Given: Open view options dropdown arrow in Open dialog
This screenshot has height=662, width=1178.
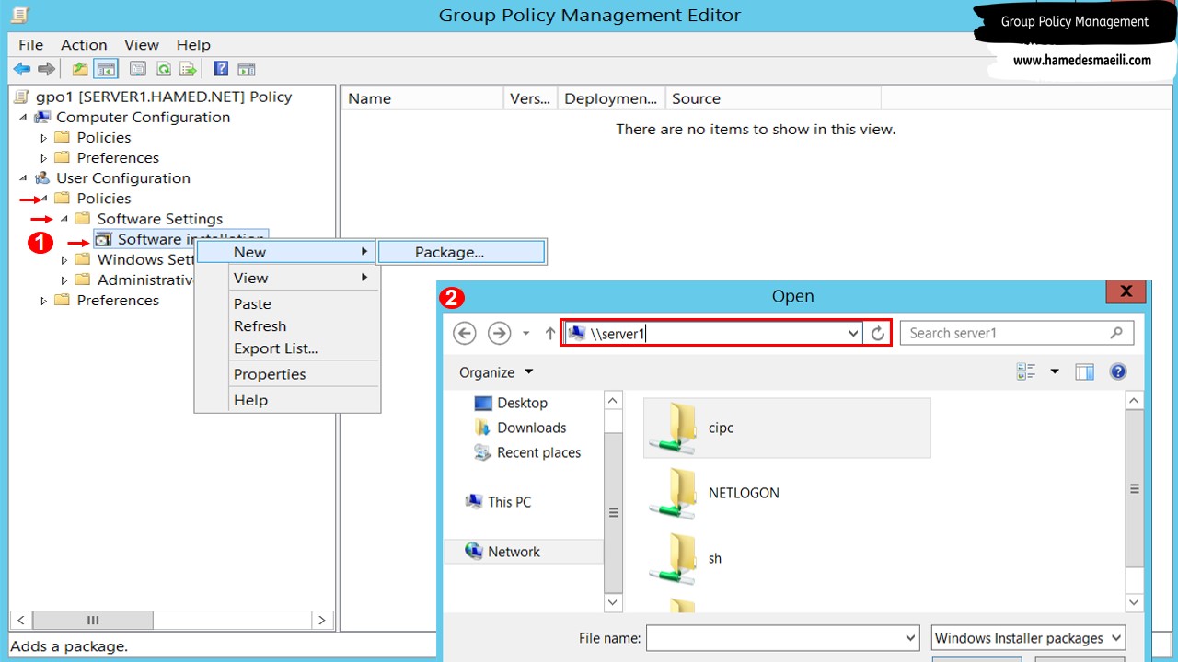Looking at the screenshot, I should point(1055,371).
